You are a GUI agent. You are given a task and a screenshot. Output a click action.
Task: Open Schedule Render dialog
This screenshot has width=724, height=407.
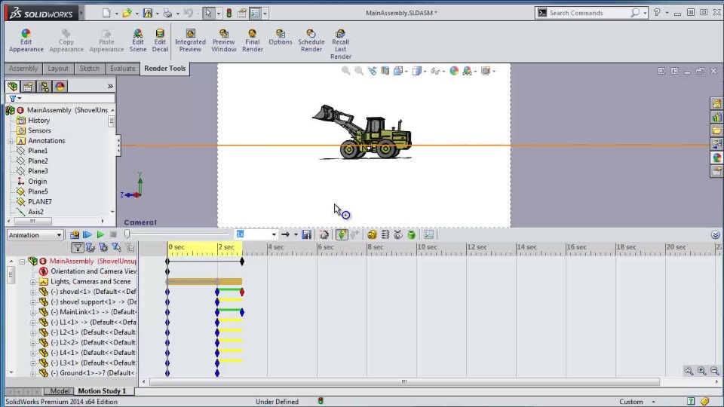[x=311, y=41]
